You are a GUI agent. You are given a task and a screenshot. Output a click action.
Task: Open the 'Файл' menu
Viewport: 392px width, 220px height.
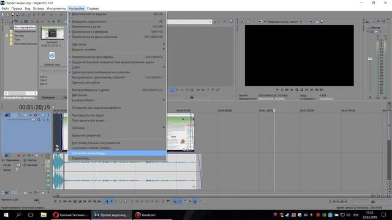point(5,9)
